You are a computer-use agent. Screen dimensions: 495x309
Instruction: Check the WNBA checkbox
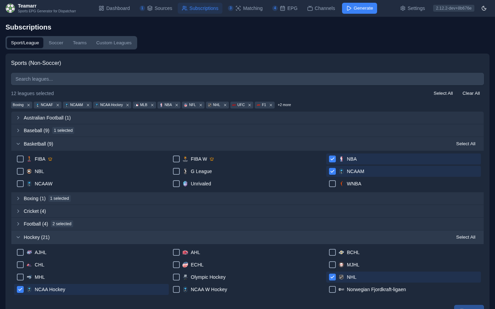[332, 184]
